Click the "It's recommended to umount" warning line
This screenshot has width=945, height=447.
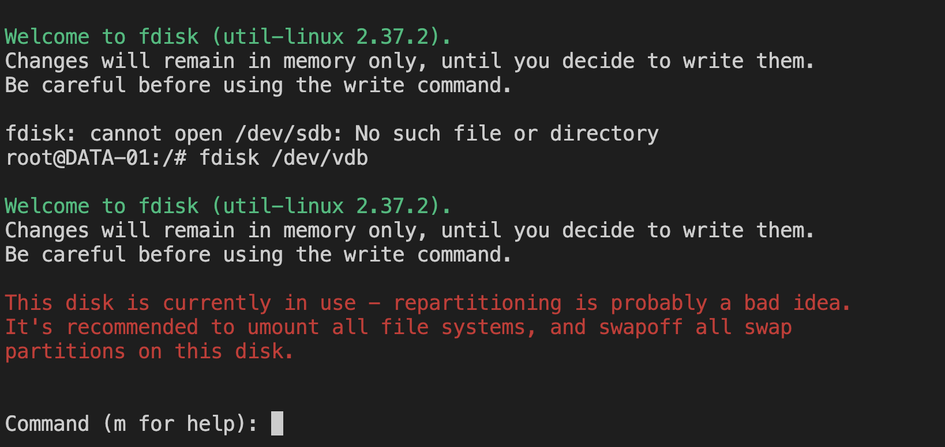[x=162, y=327]
